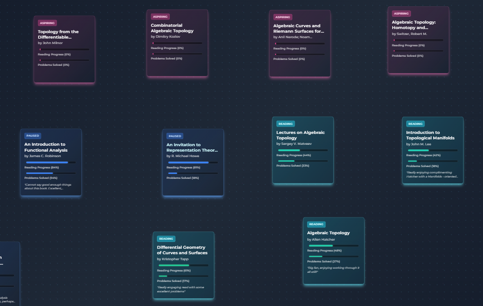Select the 'Problems Solved (27%)' label

click(x=323, y=262)
